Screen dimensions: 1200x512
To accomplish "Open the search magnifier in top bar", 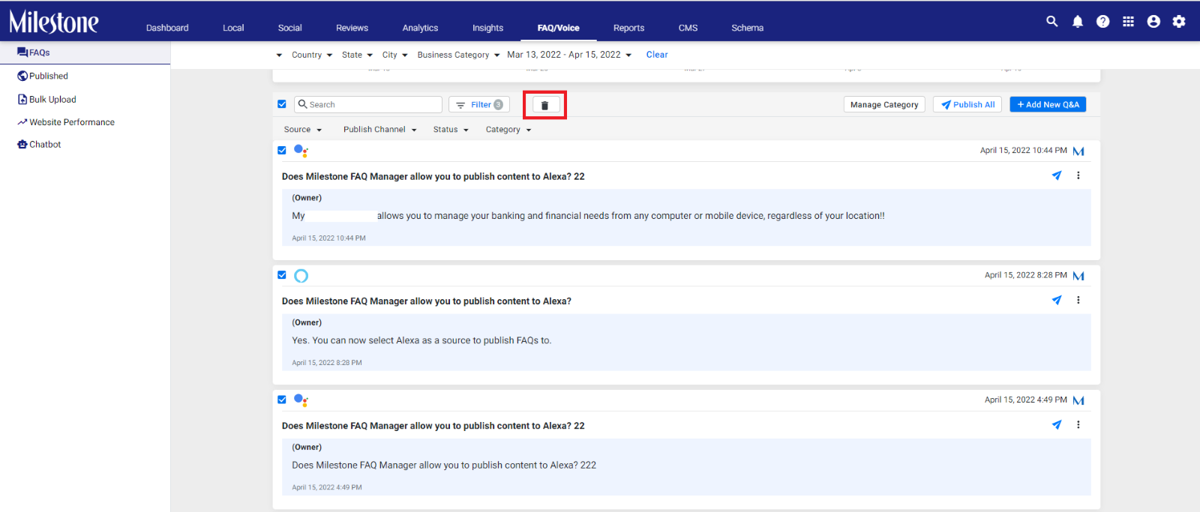I will click(1052, 22).
